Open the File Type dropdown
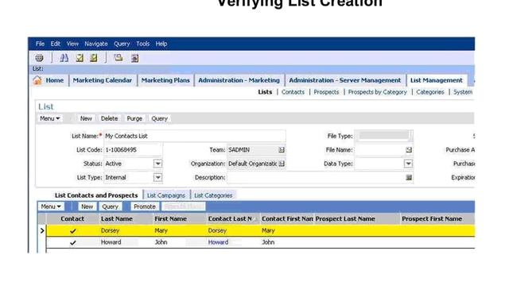 pyautogui.click(x=383, y=136)
